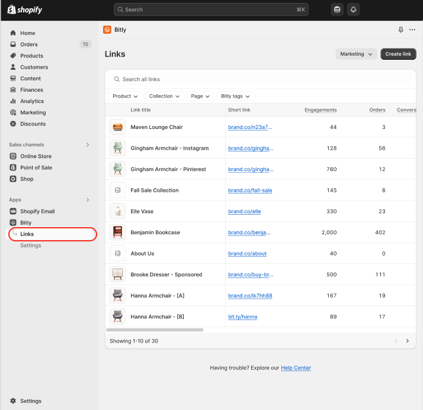Click the horizontal table scrollbar
The image size is (423, 410).
[155, 330]
